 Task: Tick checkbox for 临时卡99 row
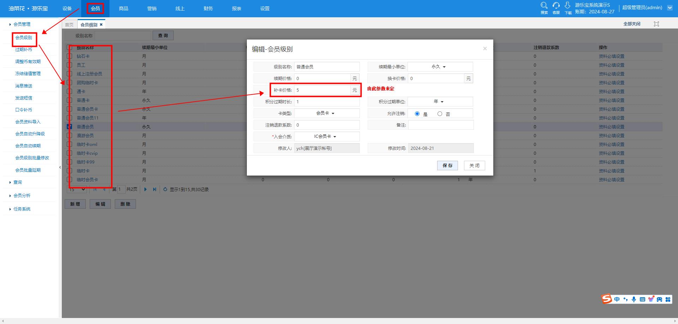(70, 162)
